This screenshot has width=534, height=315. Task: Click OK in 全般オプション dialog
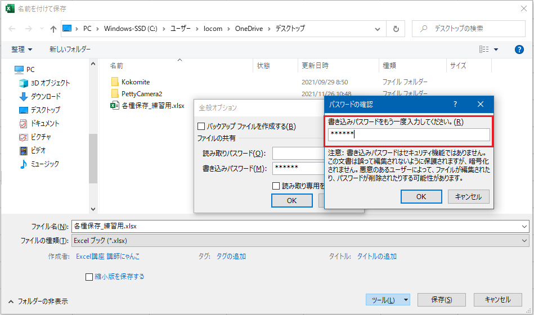[x=292, y=201]
